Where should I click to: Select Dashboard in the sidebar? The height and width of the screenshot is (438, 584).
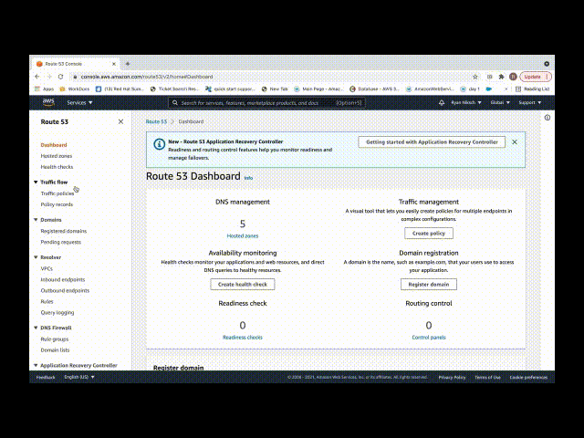(54, 145)
